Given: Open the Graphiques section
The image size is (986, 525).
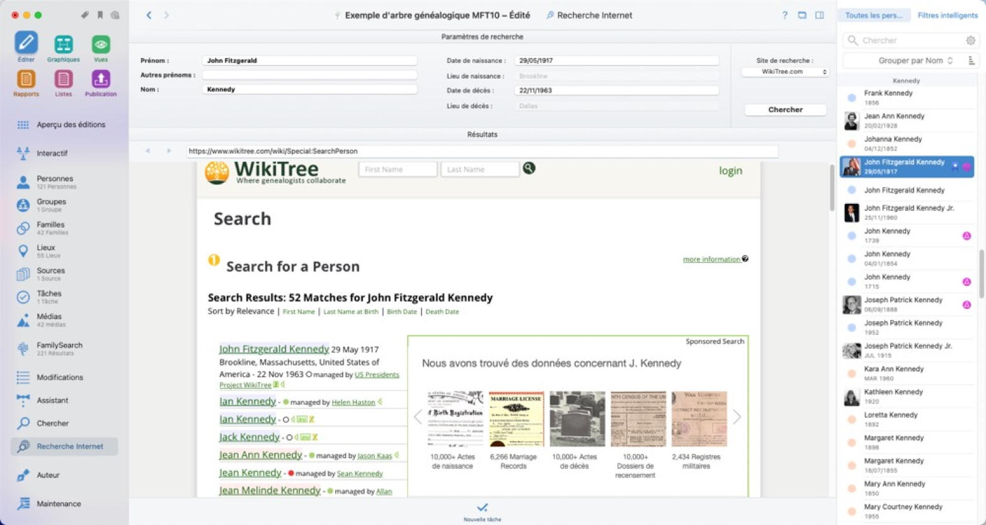Looking at the screenshot, I should pyautogui.click(x=63, y=47).
